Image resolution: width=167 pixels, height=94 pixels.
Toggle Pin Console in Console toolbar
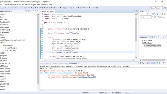click(157, 63)
